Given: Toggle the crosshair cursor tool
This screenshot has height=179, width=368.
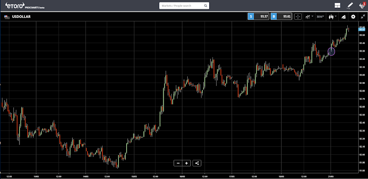Looking at the screenshot, I should click(298, 17).
